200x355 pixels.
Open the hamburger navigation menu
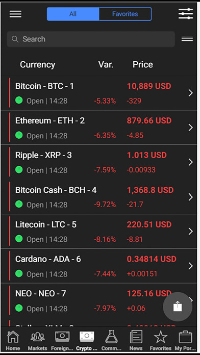(x=15, y=14)
